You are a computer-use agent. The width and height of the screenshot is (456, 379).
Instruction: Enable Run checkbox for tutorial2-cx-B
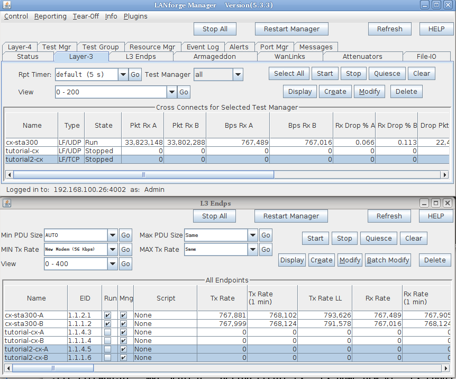click(107, 357)
